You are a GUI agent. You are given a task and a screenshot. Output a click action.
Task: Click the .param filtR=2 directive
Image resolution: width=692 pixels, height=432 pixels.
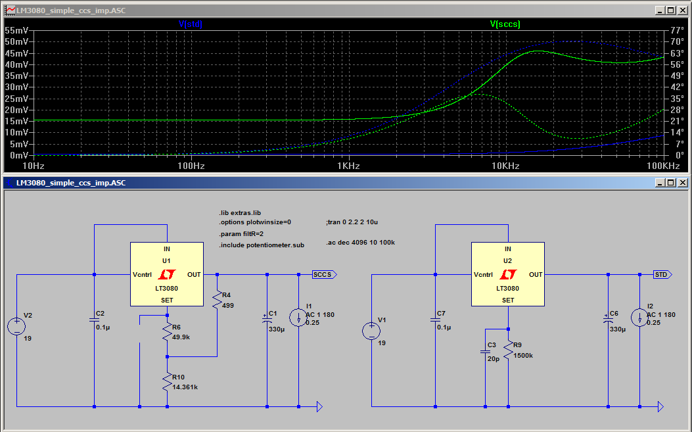pyautogui.click(x=241, y=234)
